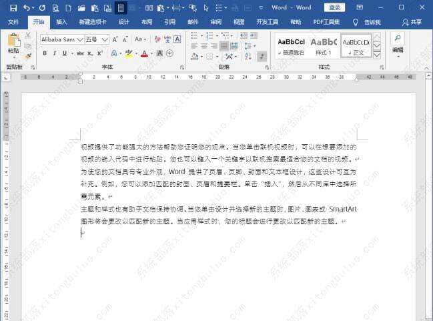The height and width of the screenshot is (321, 433).
Task: Toggle bold formatting
Action: (x=45, y=53)
